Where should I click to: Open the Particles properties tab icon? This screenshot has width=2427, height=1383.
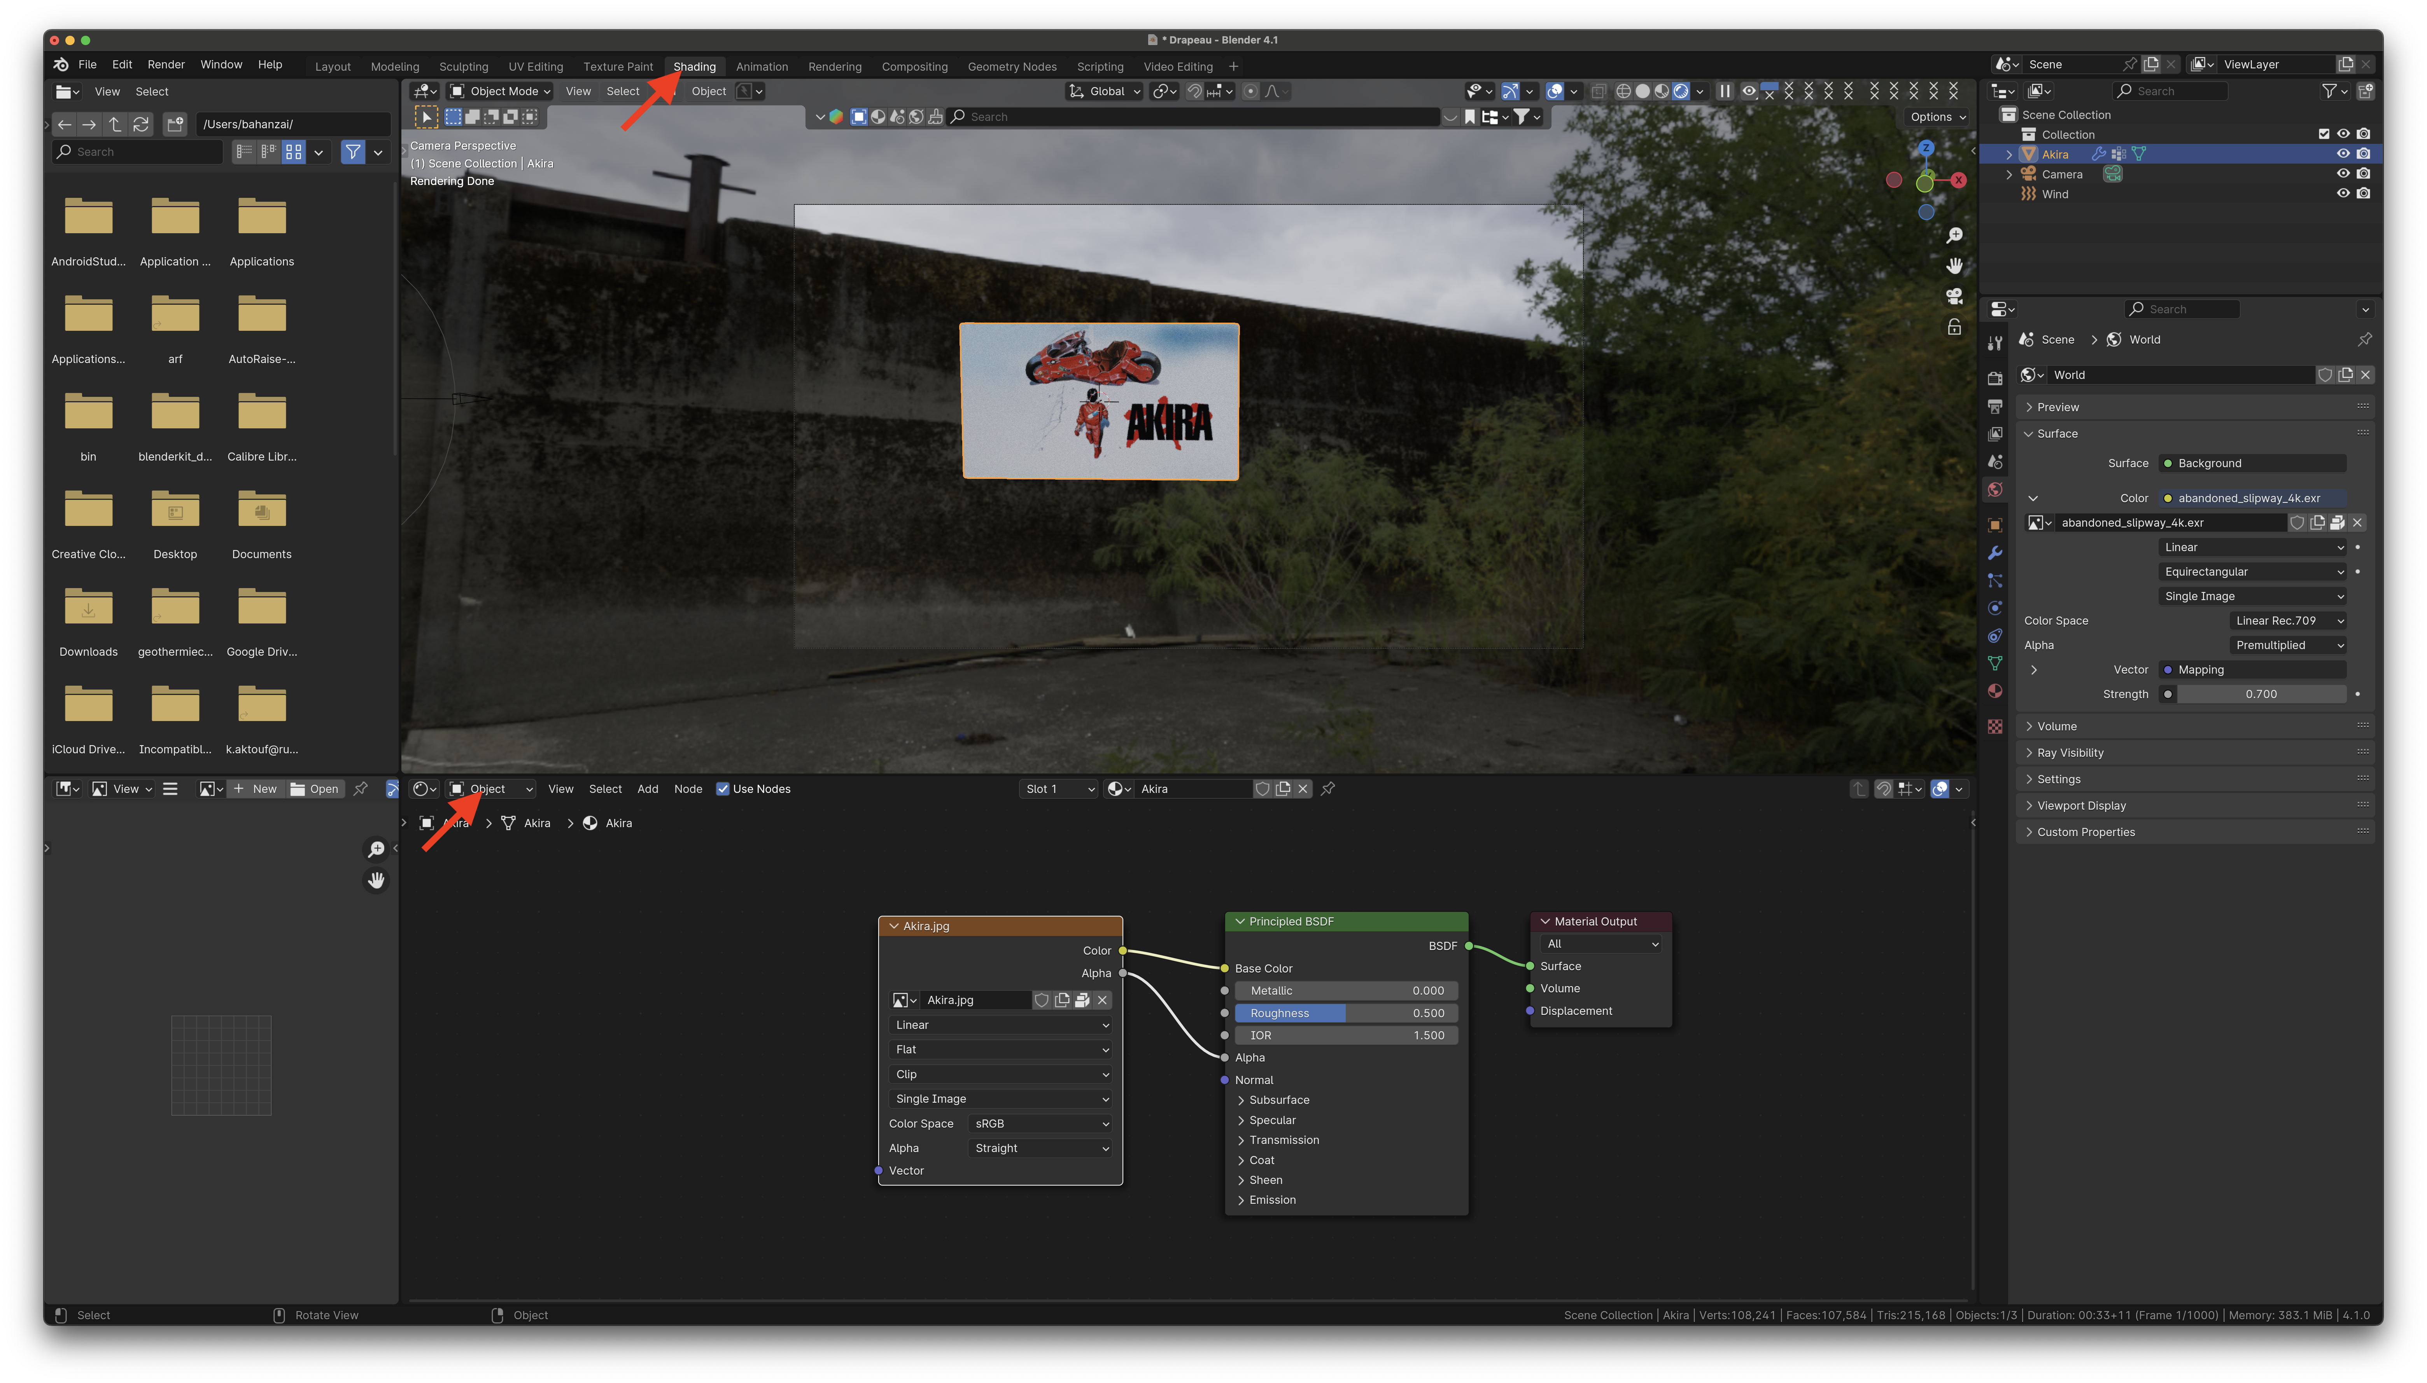[1994, 580]
